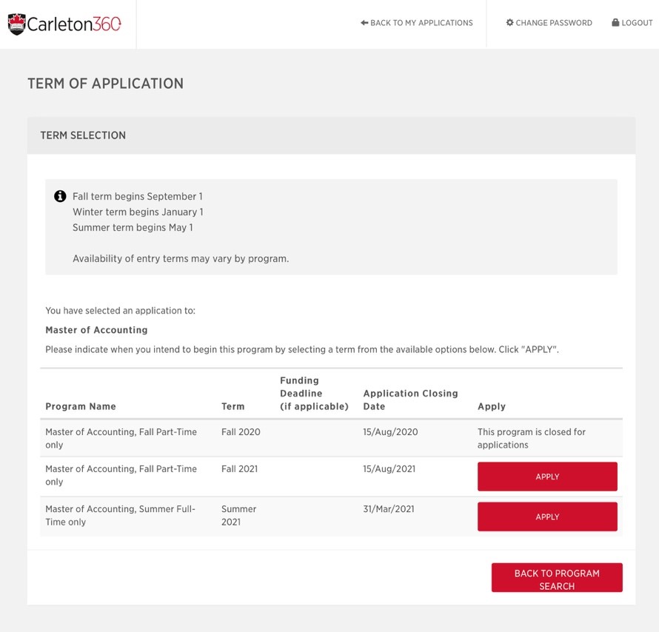
Task: Apply to the Fall 2021 part-time program
Action: [547, 476]
